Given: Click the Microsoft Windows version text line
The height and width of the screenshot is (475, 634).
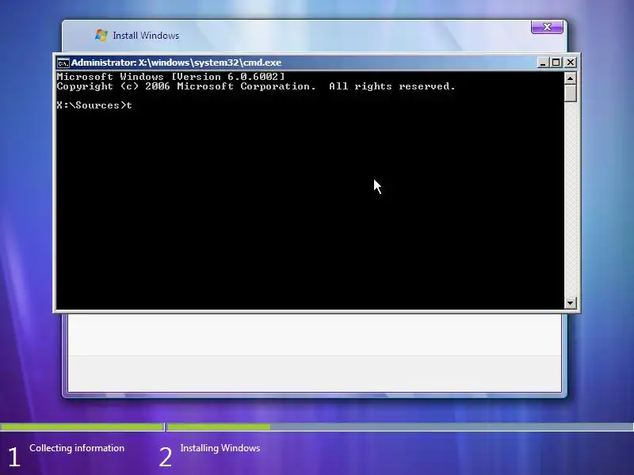Looking at the screenshot, I should [170, 77].
